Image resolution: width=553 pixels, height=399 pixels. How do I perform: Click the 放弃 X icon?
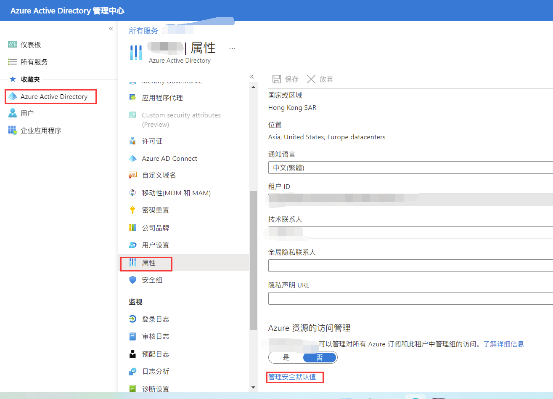311,79
